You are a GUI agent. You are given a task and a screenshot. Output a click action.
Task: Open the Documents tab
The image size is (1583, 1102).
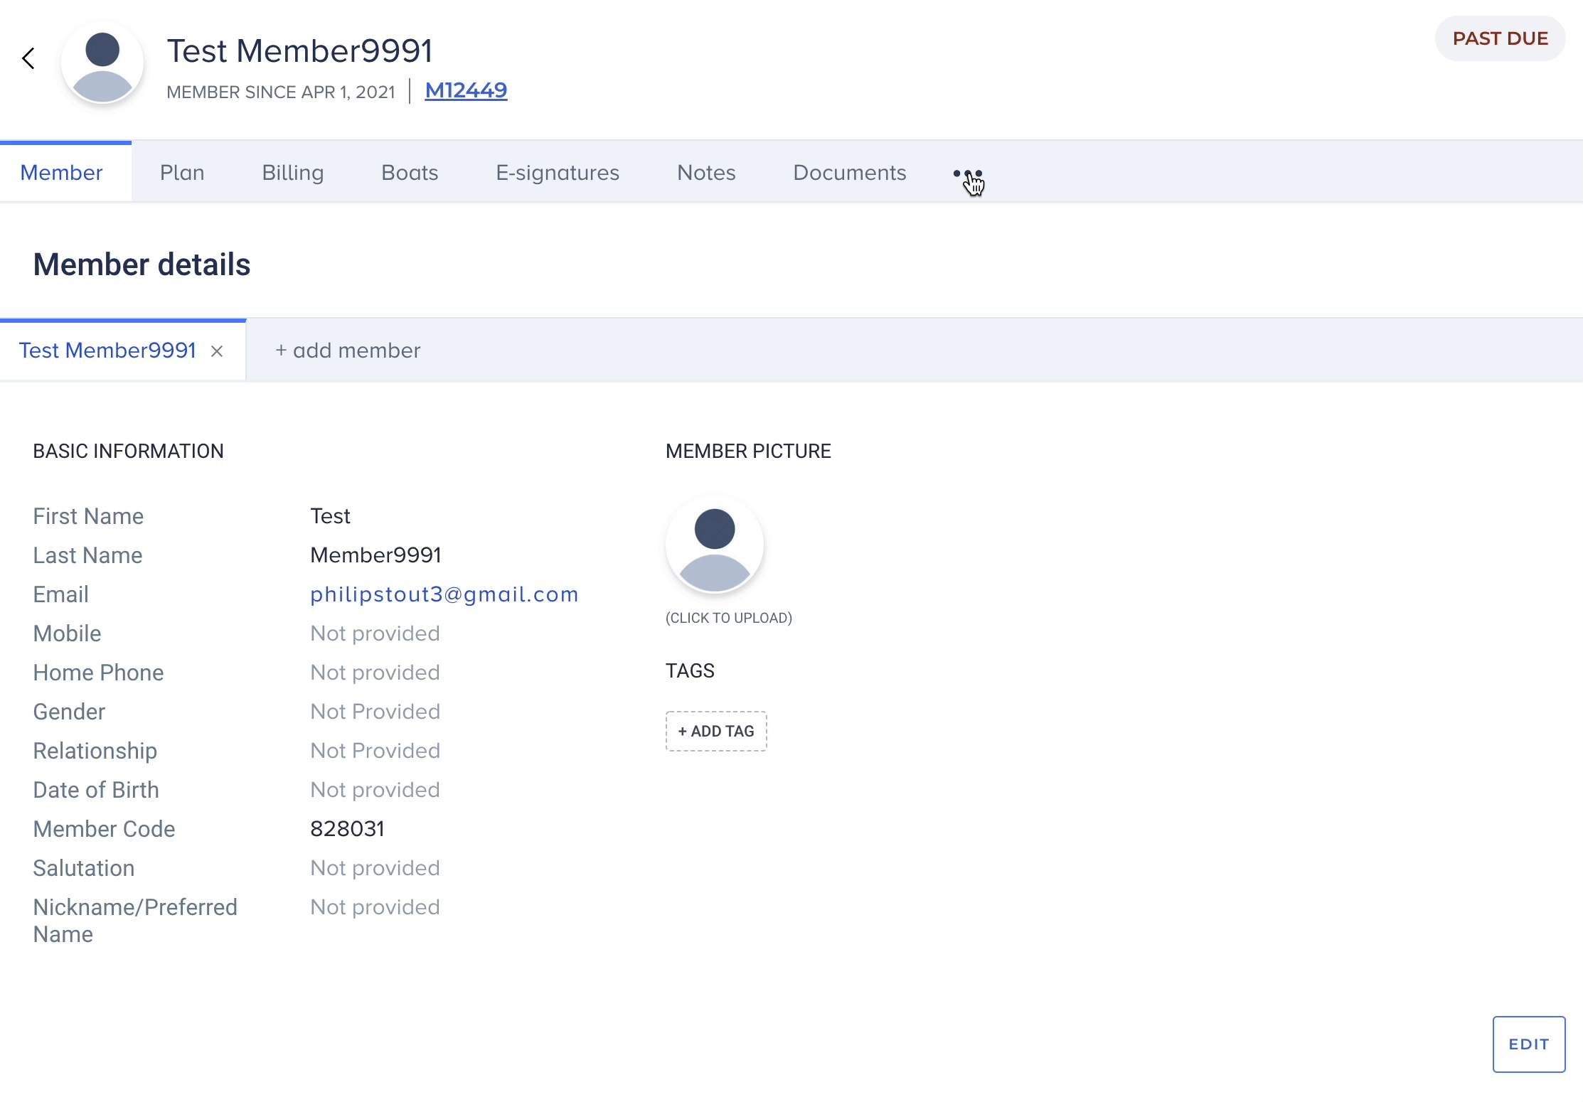(850, 173)
